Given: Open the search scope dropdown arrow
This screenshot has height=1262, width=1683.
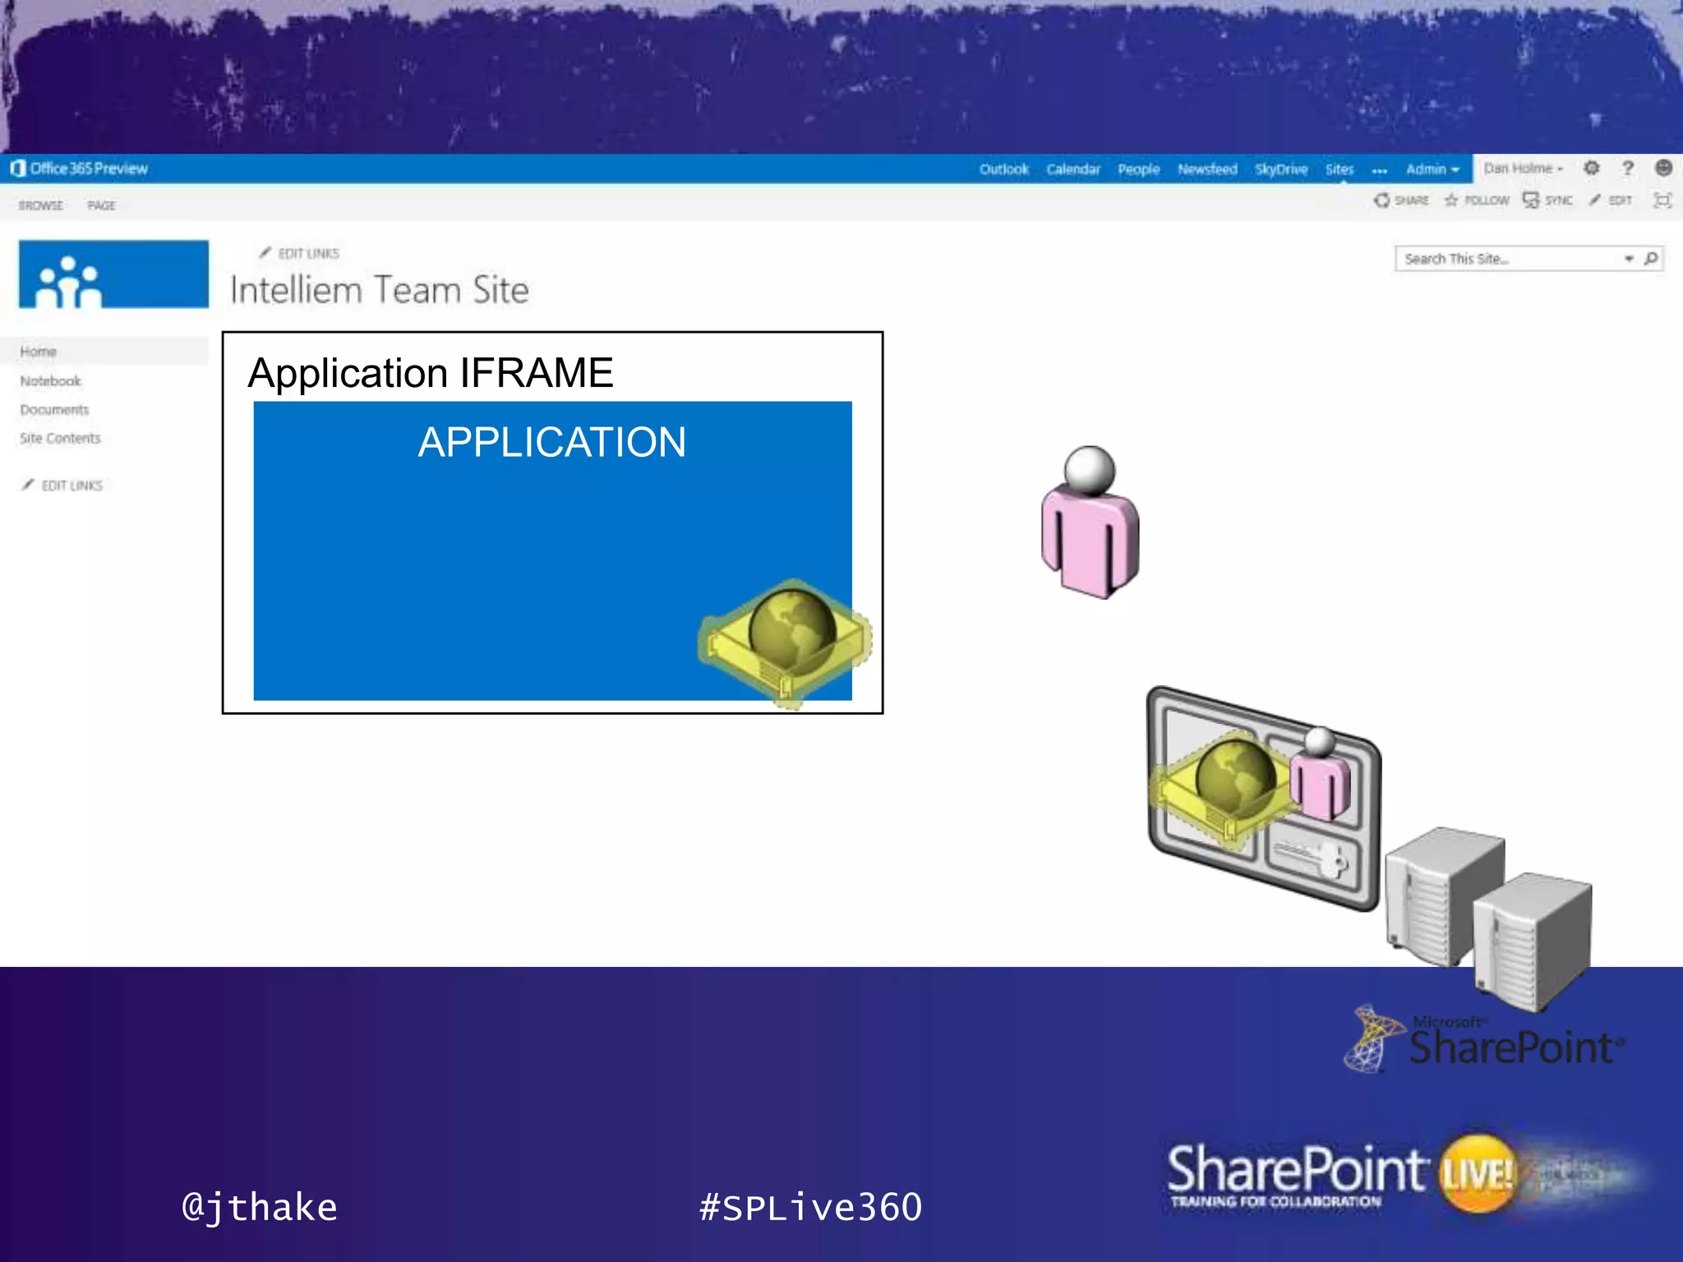Looking at the screenshot, I should pyautogui.click(x=1628, y=259).
